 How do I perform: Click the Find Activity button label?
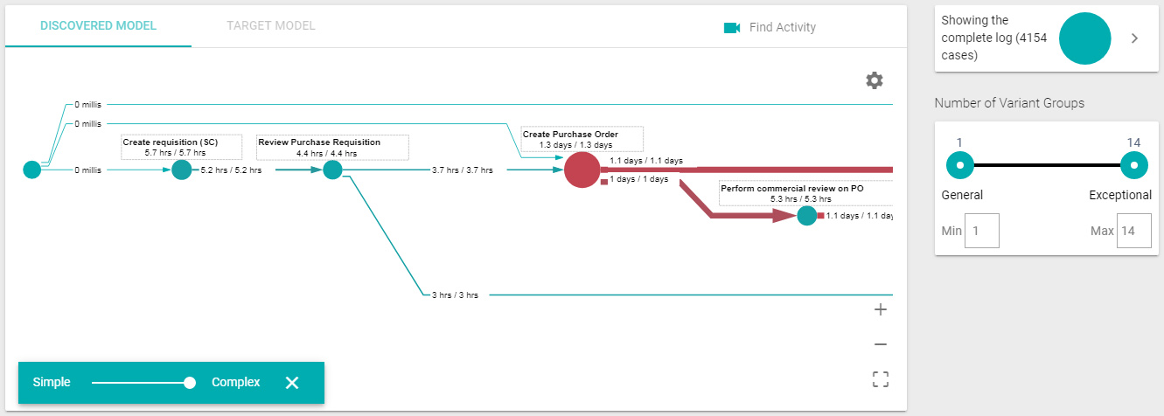tap(783, 28)
